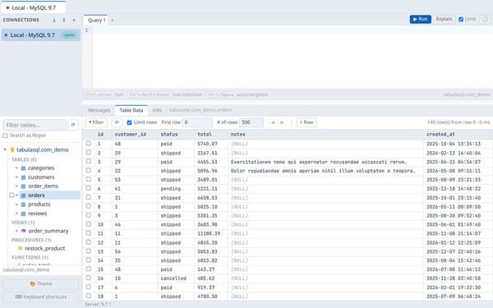
Task: Expand the reviews table node
Action: click(16, 214)
